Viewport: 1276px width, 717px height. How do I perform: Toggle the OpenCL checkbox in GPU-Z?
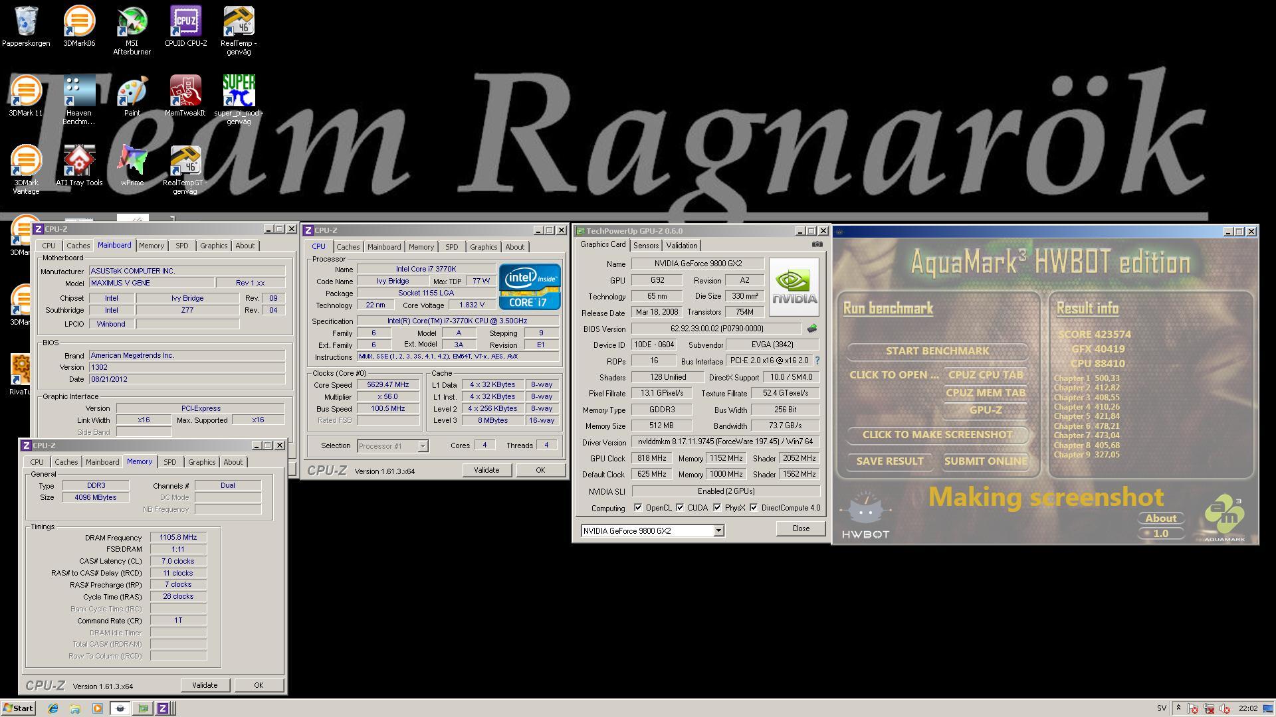click(638, 508)
